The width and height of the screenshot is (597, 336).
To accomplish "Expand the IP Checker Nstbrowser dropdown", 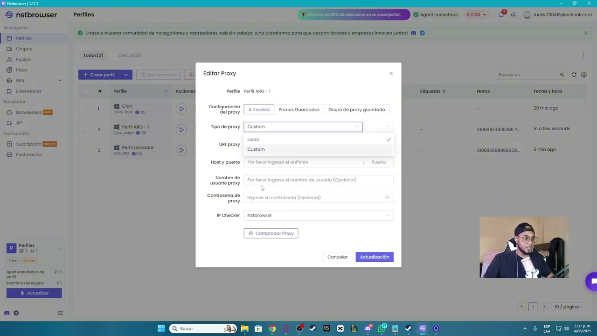I will click(x=319, y=215).
